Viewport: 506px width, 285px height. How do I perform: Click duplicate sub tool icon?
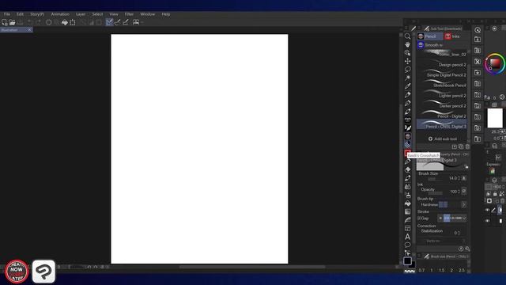461,146
